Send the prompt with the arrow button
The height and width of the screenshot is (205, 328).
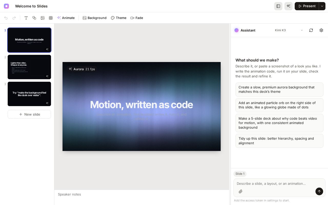point(319,191)
